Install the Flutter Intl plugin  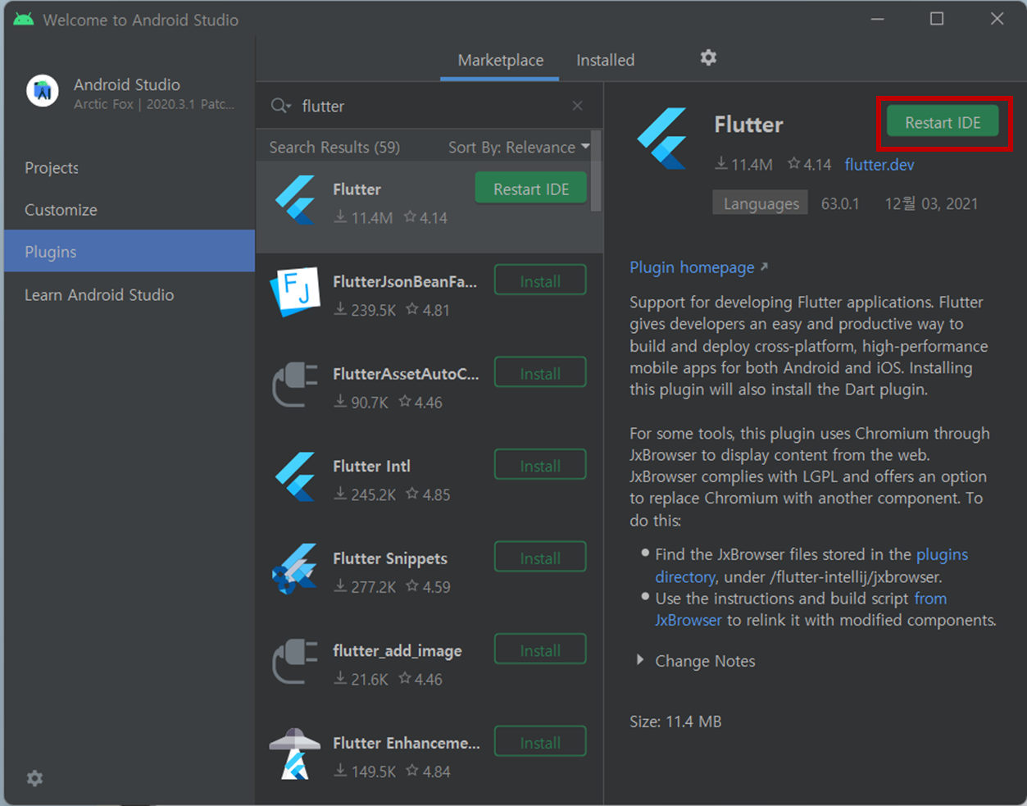coord(540,466)
